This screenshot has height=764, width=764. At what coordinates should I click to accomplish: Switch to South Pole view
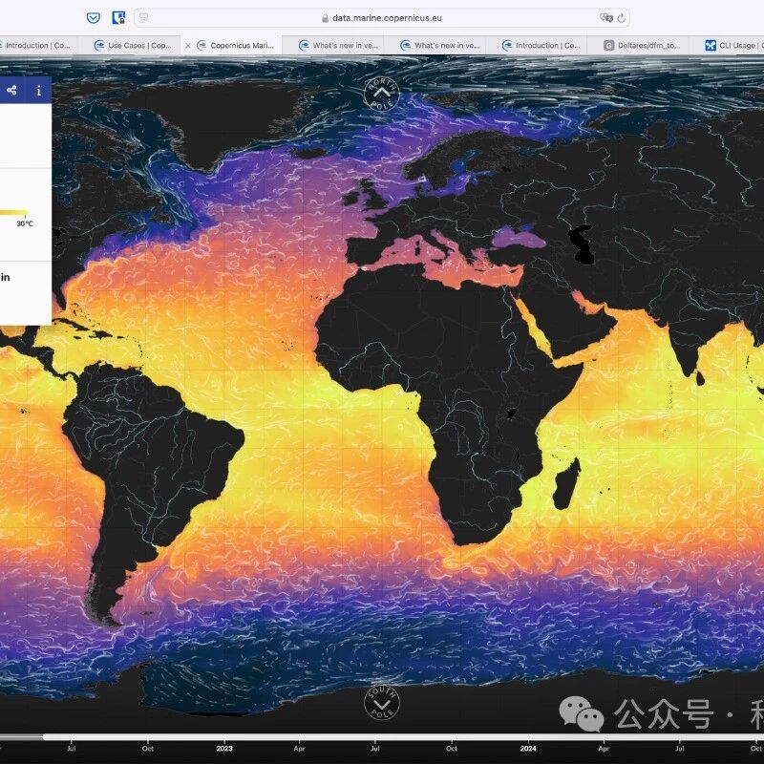point(382,705)
